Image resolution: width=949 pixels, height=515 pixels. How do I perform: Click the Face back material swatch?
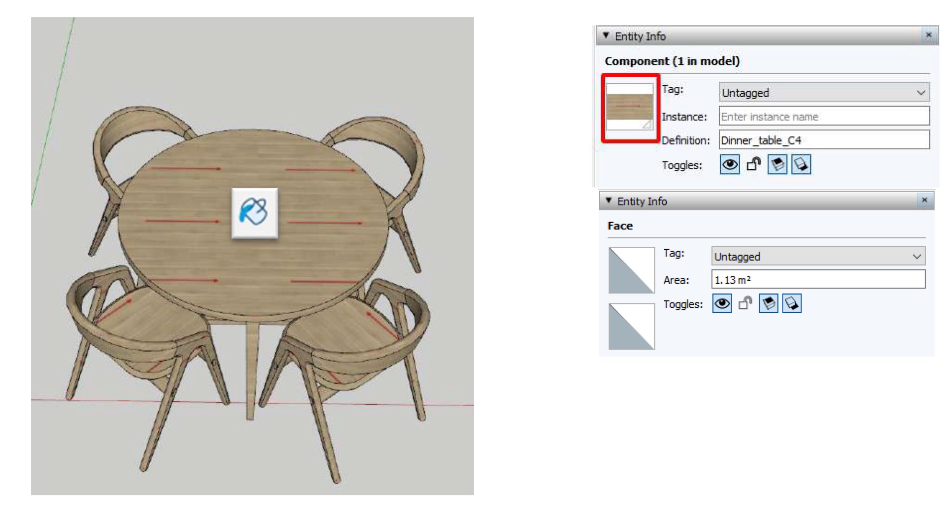click(631, 326)
